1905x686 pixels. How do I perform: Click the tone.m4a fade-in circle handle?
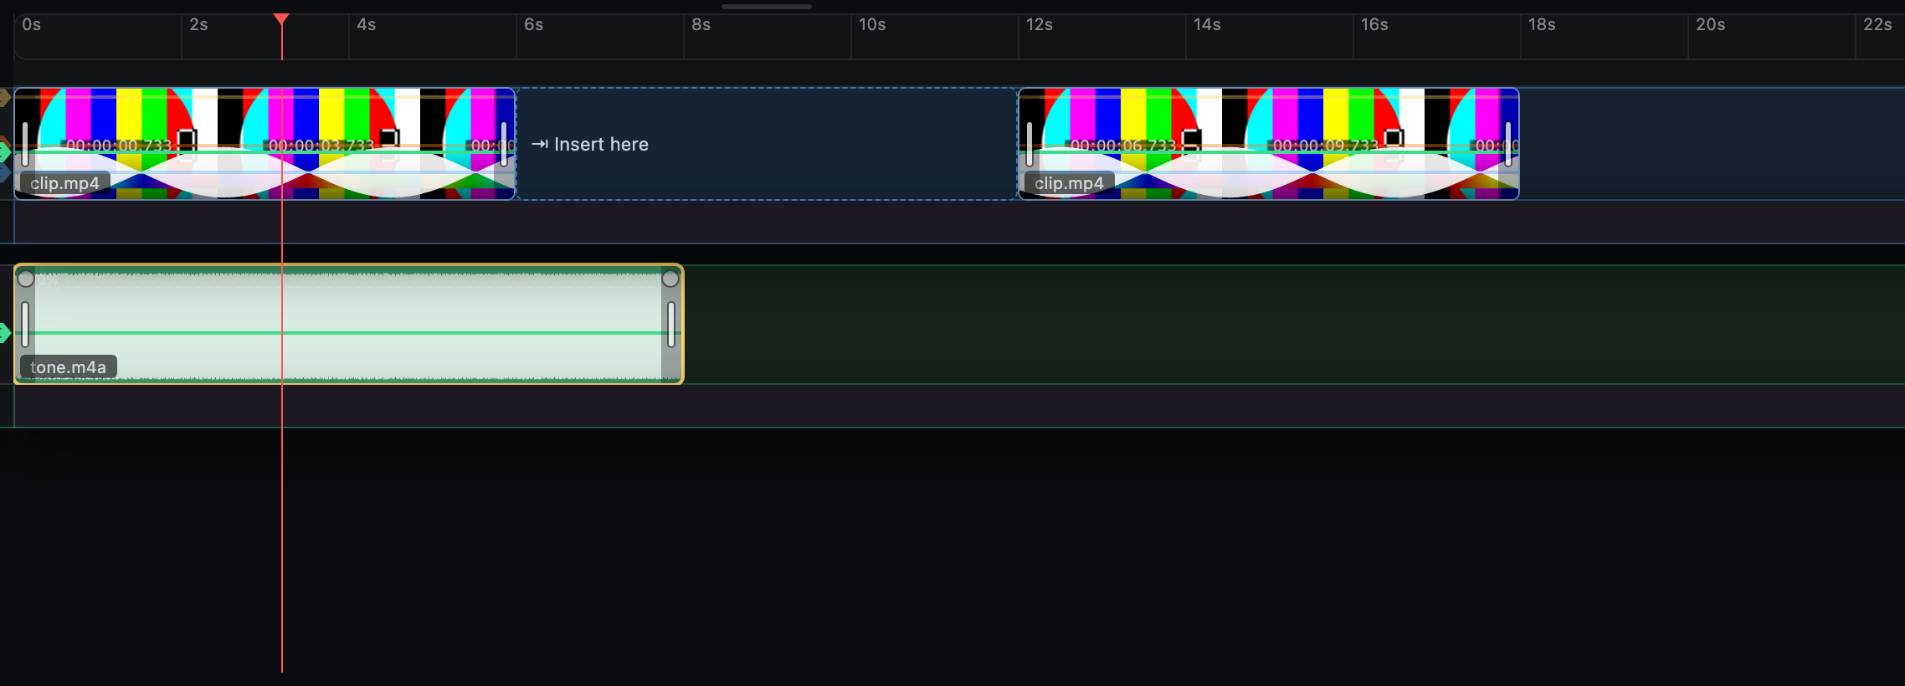pyautogui.click(x=26, y=279)
